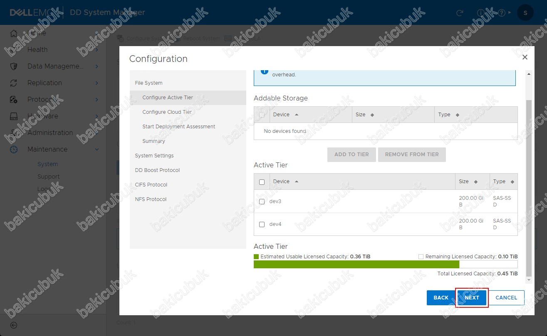Sort Active Tier by Device arrow

(297, 181)
